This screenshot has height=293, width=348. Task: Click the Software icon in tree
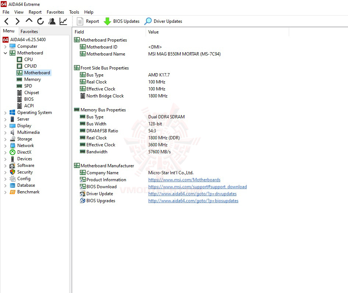pos(13,165)
